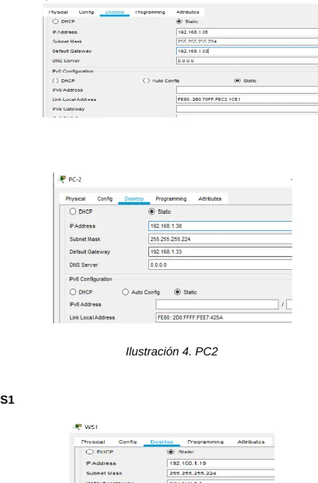Click WS1 IP Address field 192.168.1.10
The height and width of the screenshot is (483, 318).
click(x=220, y=463)
